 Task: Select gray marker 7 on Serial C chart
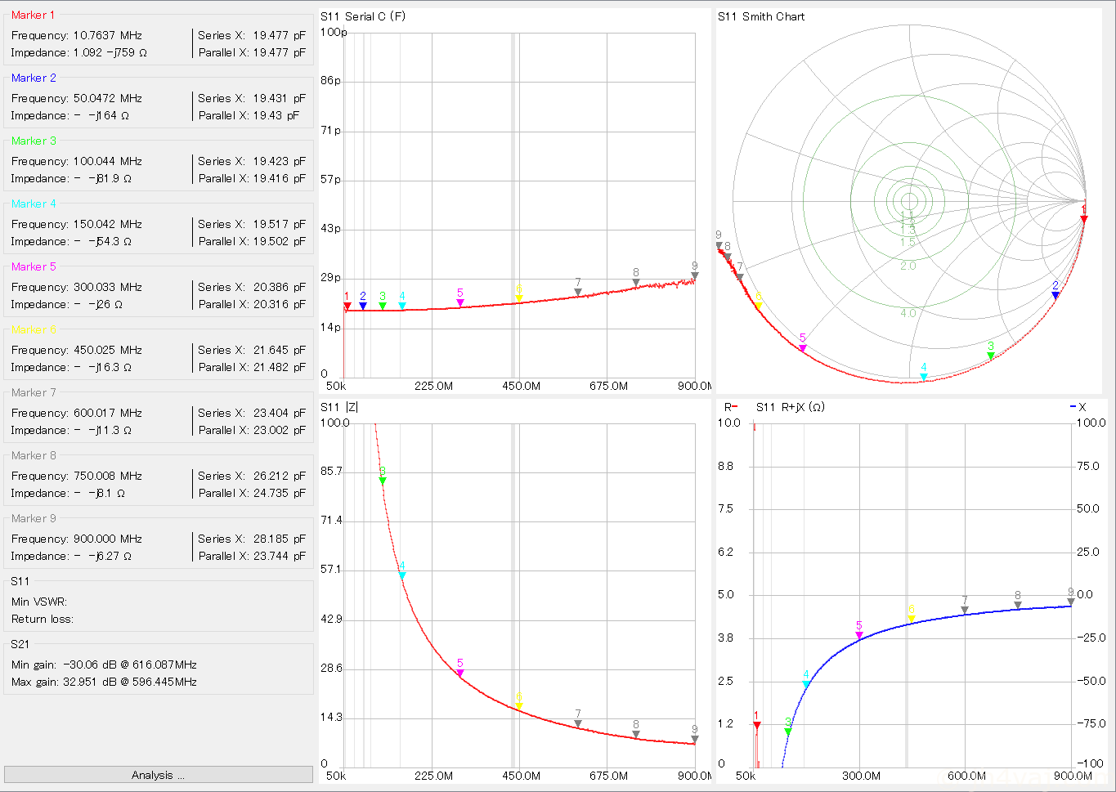pyautogui.click(x=578, y=292)
